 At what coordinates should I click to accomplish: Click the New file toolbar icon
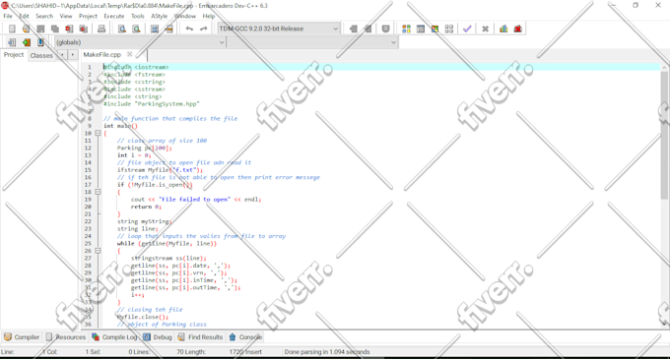(x=12, y=29)
